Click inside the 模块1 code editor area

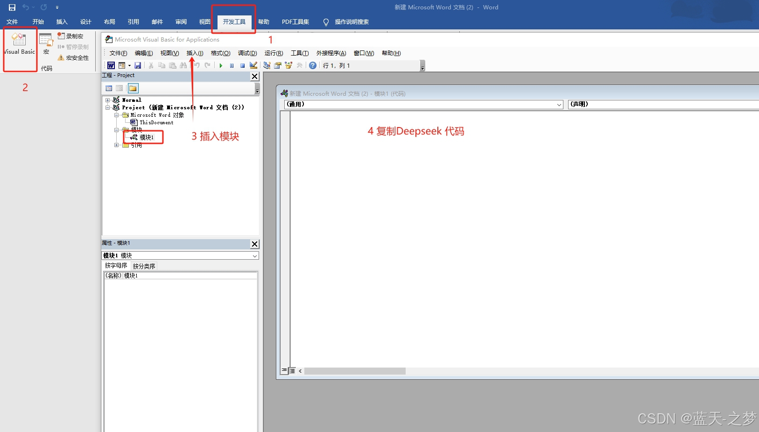(x=524, y=238)
